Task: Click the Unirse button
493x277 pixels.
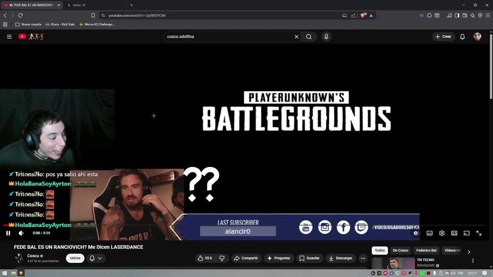Action: [x=75, y=258]
